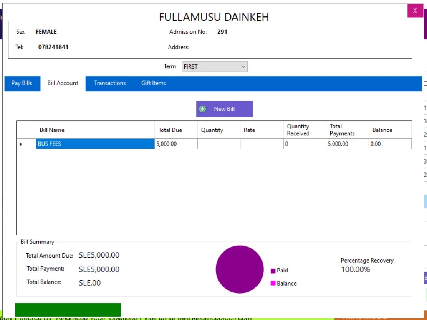
Task: Click the Quantity Received column header
Action: (305, 130)
